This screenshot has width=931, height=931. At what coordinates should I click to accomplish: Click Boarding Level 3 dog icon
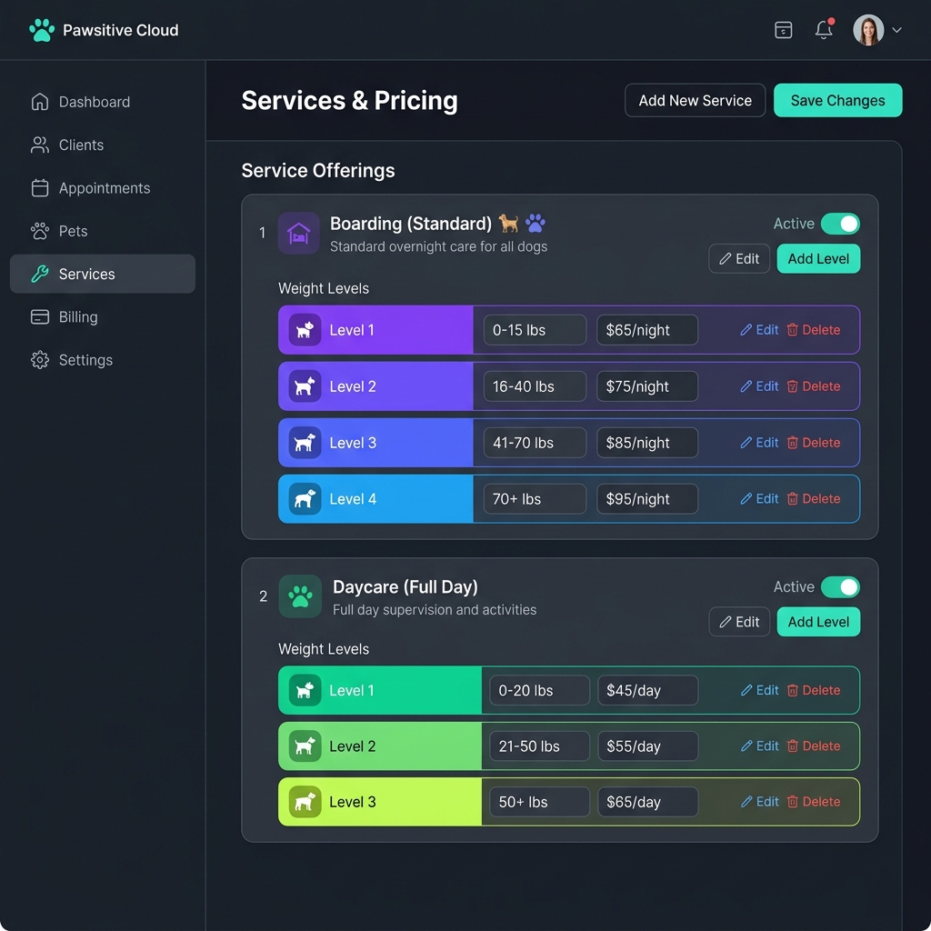pyautogui.click(x=305, y=443)
